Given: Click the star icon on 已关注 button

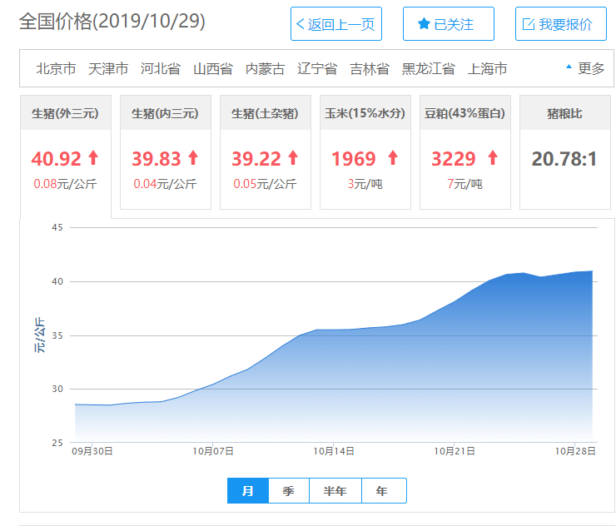Looking at the screenshot, I should [x=424, y=23].
